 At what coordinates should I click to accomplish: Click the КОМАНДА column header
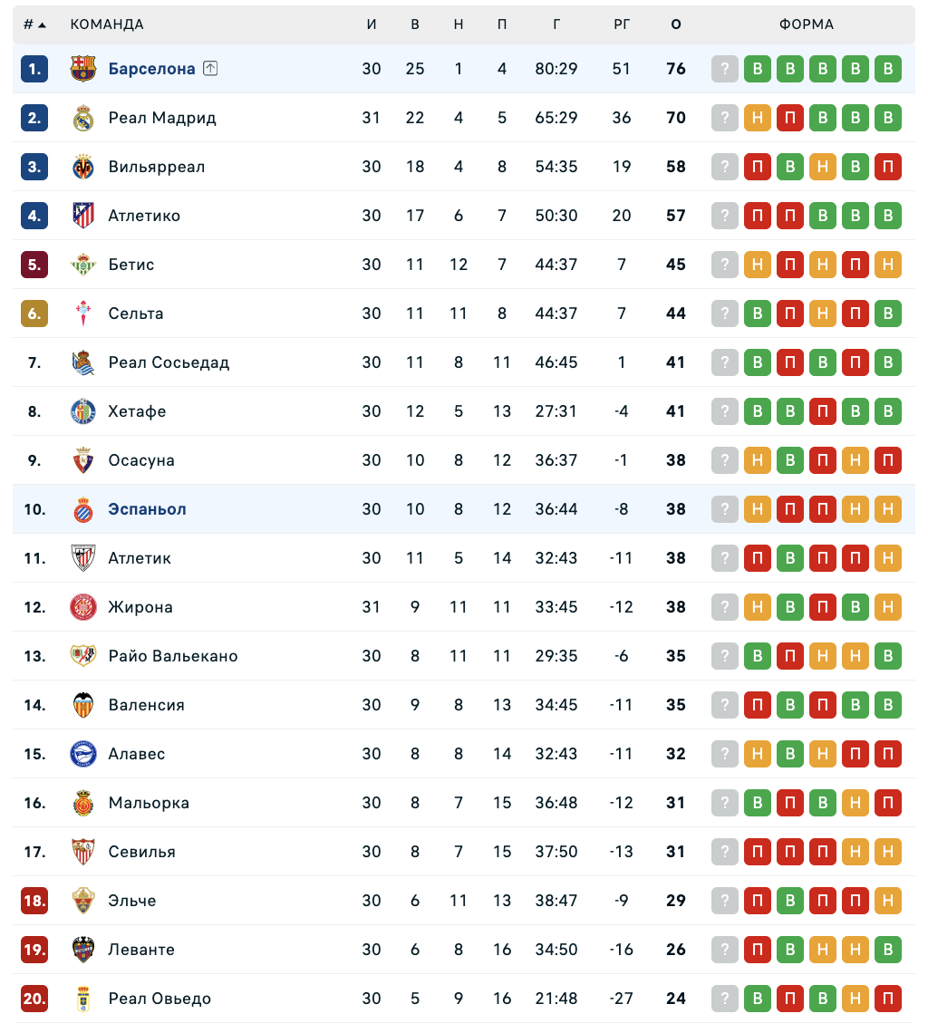click(107, 24)
